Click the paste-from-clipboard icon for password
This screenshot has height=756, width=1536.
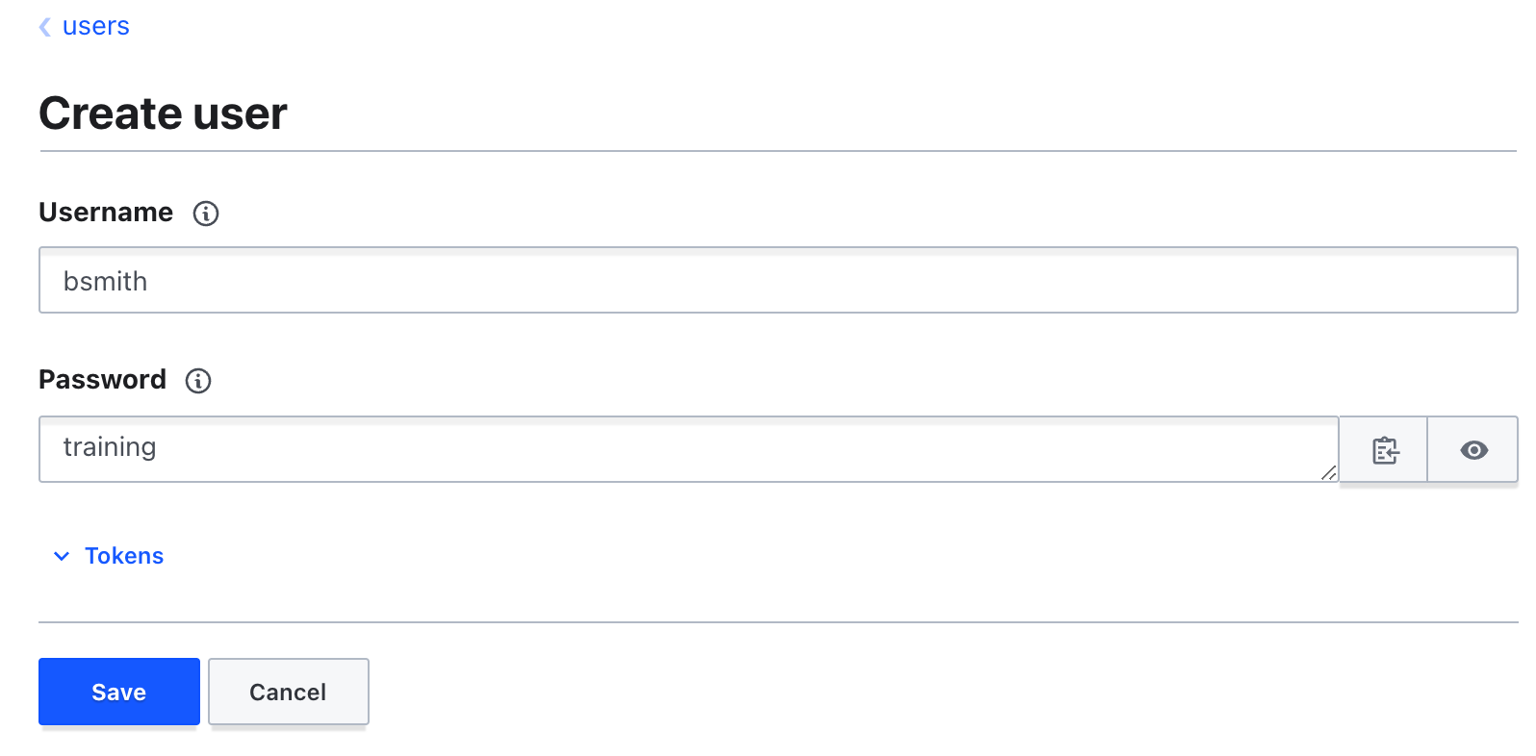pyautogui.click(x=1384, y=450)
